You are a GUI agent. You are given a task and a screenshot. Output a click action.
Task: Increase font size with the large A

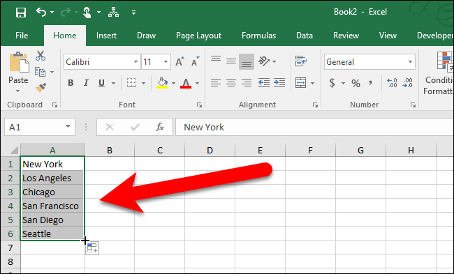(180, 61)
